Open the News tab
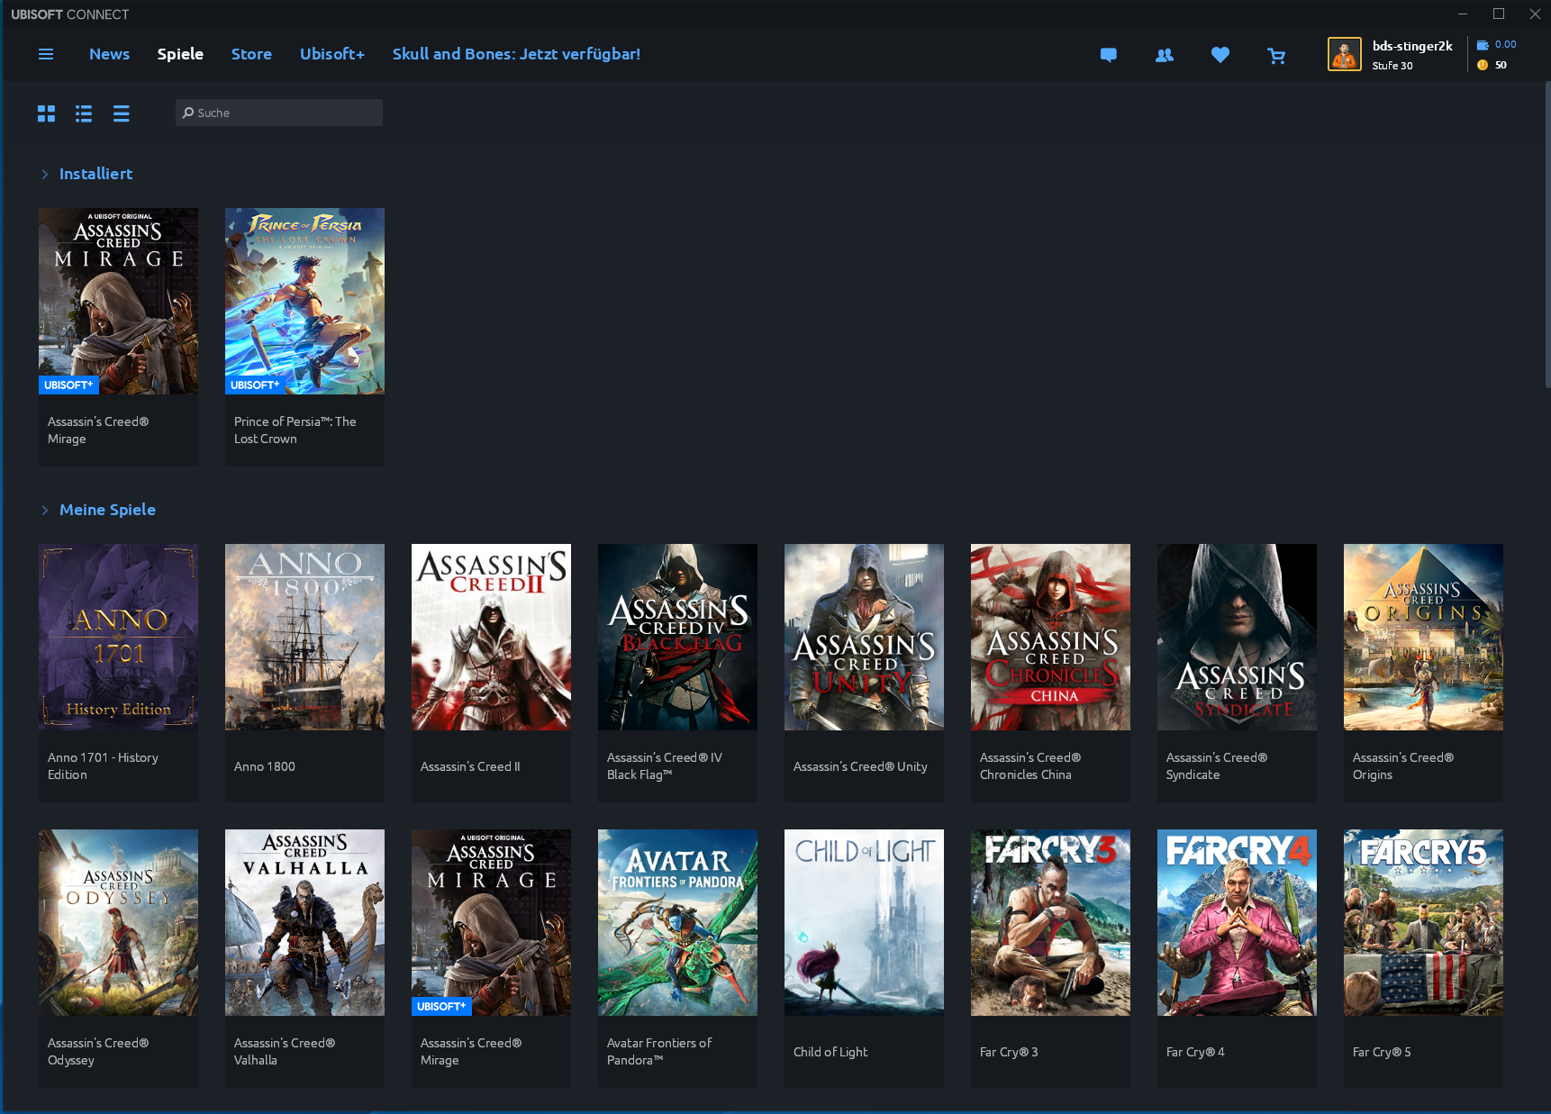This screenshot has width=1551, height=1114. pyautogui.click(x=109, y=54)
